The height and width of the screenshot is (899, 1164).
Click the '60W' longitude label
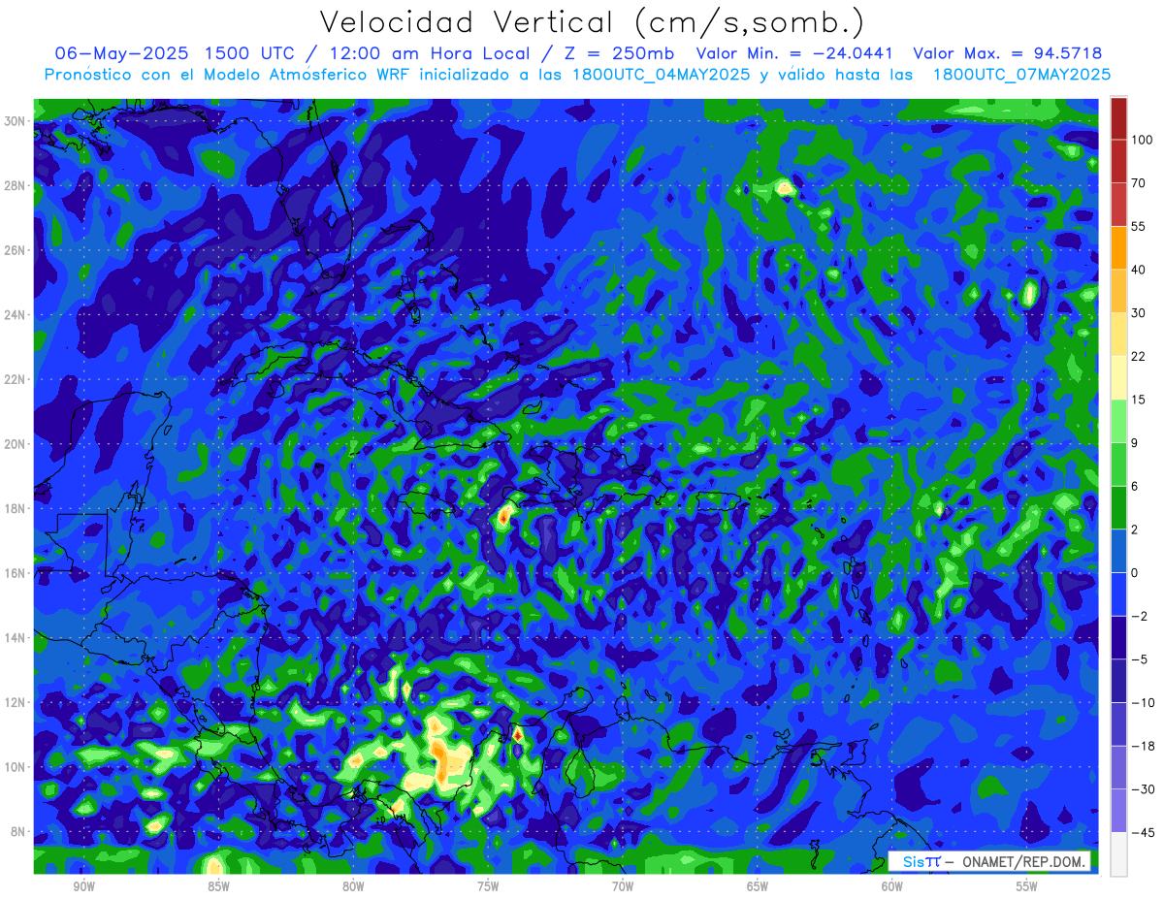tap(892, 886)
